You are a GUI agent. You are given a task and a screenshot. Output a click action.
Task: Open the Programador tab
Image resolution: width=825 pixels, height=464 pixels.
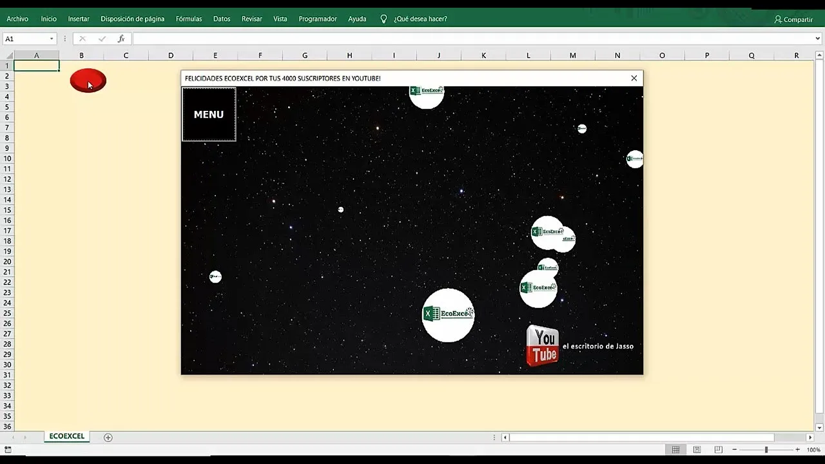318,19
